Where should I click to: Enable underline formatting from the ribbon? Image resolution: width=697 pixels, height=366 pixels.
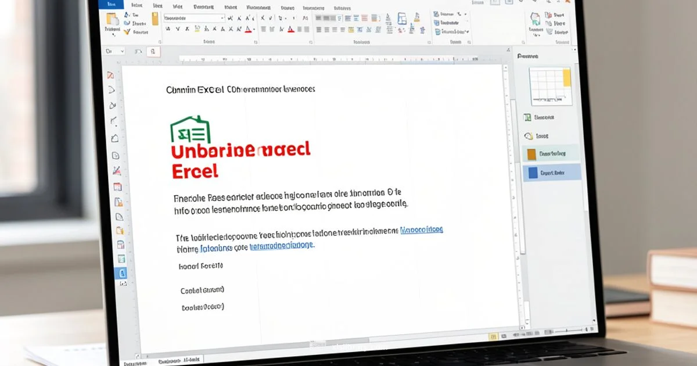point(188,30)
